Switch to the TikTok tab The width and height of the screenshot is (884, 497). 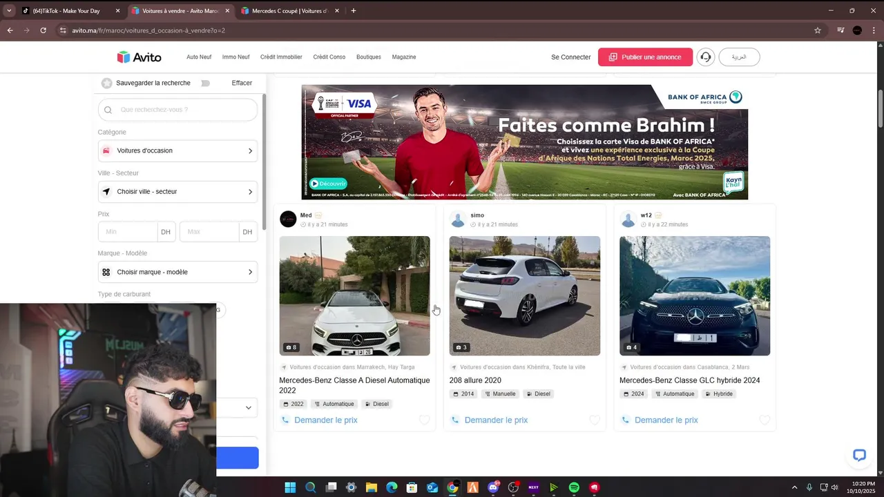(x=71, y=10)
